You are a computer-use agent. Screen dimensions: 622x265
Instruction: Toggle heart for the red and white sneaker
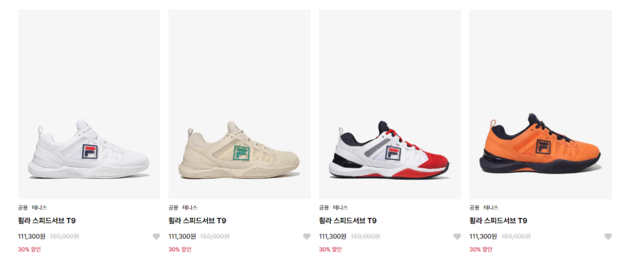(457, 236)
